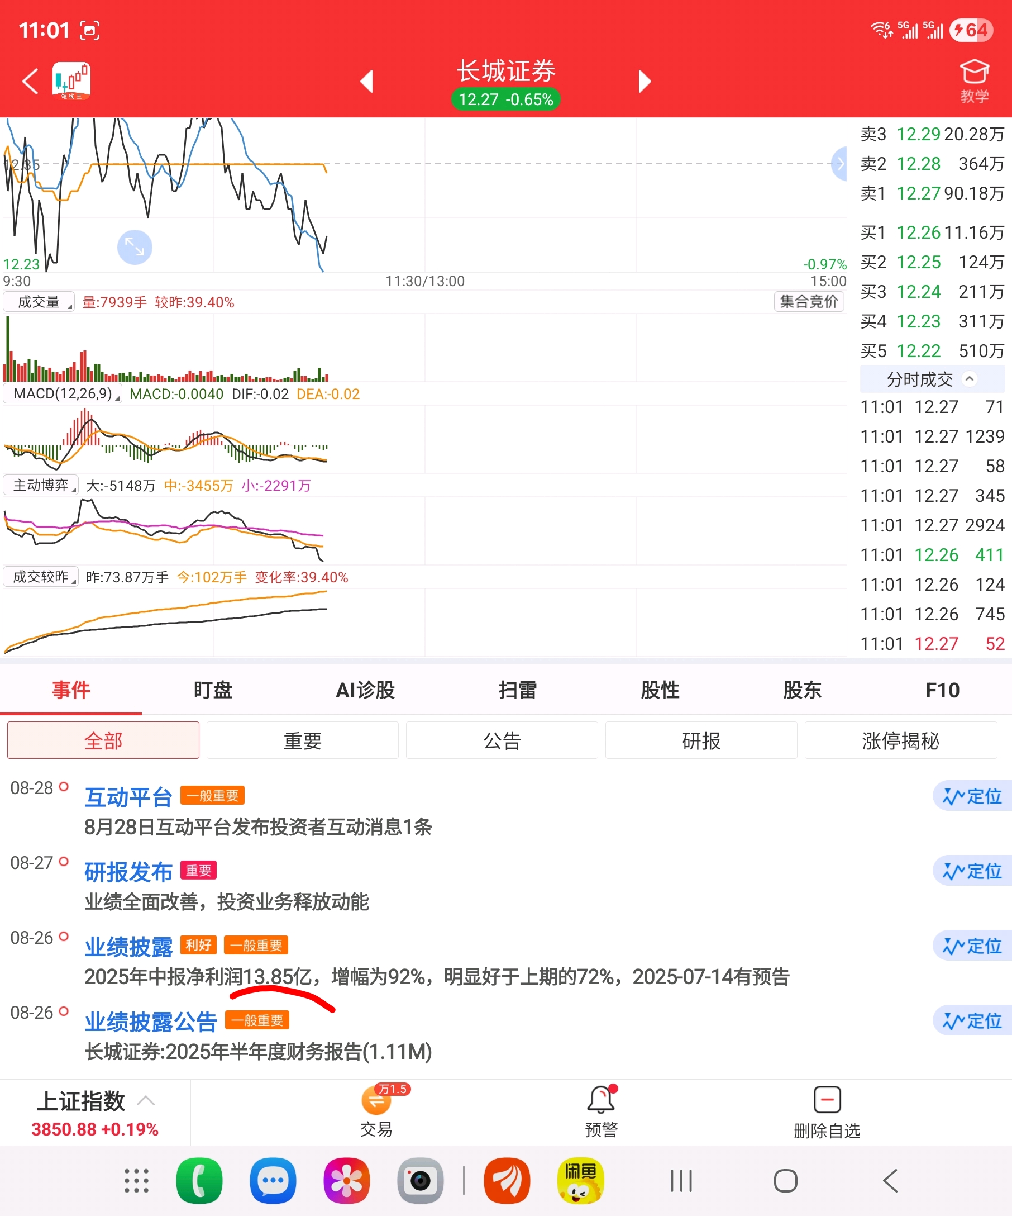
Task: Tap the recent apps navigation button
Action: [x=681, y=1181]
